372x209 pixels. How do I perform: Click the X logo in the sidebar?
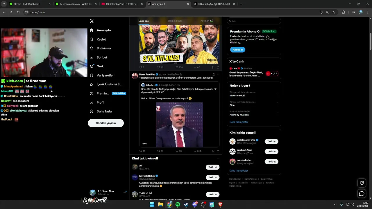tap(92, 21)
